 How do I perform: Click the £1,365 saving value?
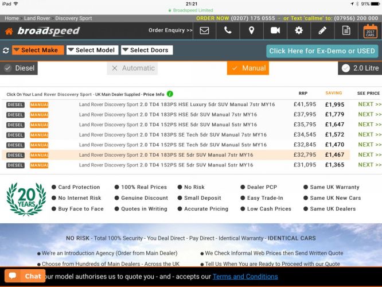(334, 165)
